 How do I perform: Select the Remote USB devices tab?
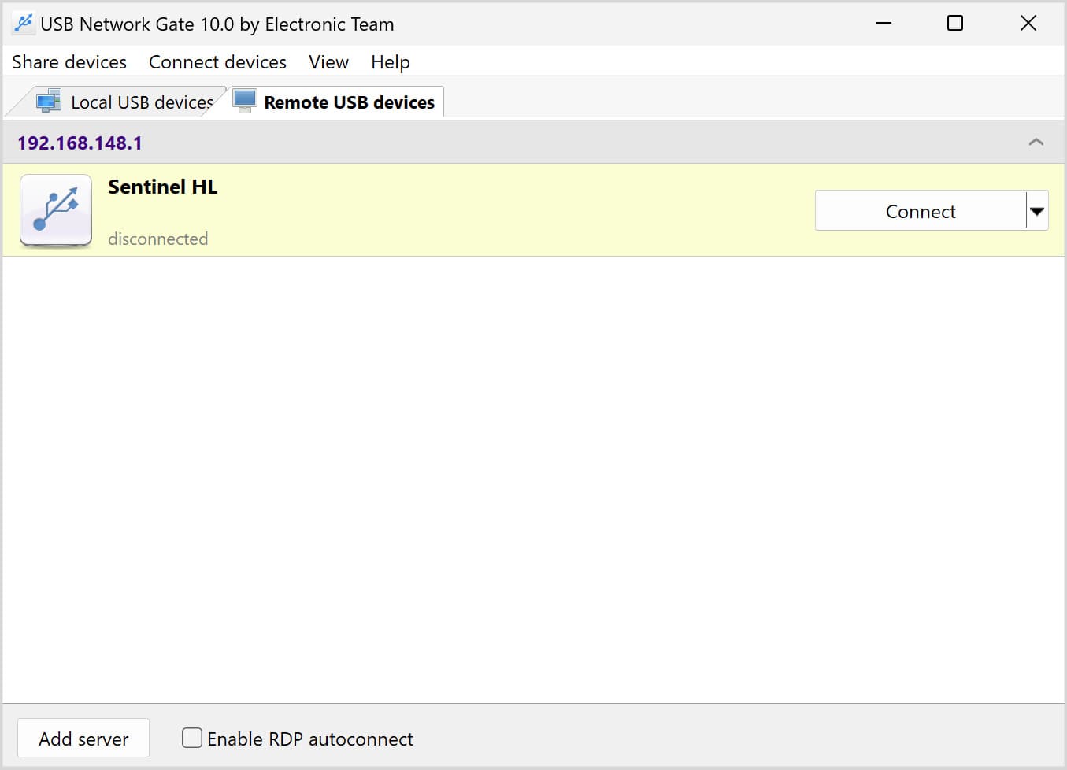[349, 102]
